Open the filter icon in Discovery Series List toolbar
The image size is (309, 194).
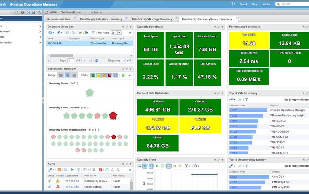pos(93,33)
